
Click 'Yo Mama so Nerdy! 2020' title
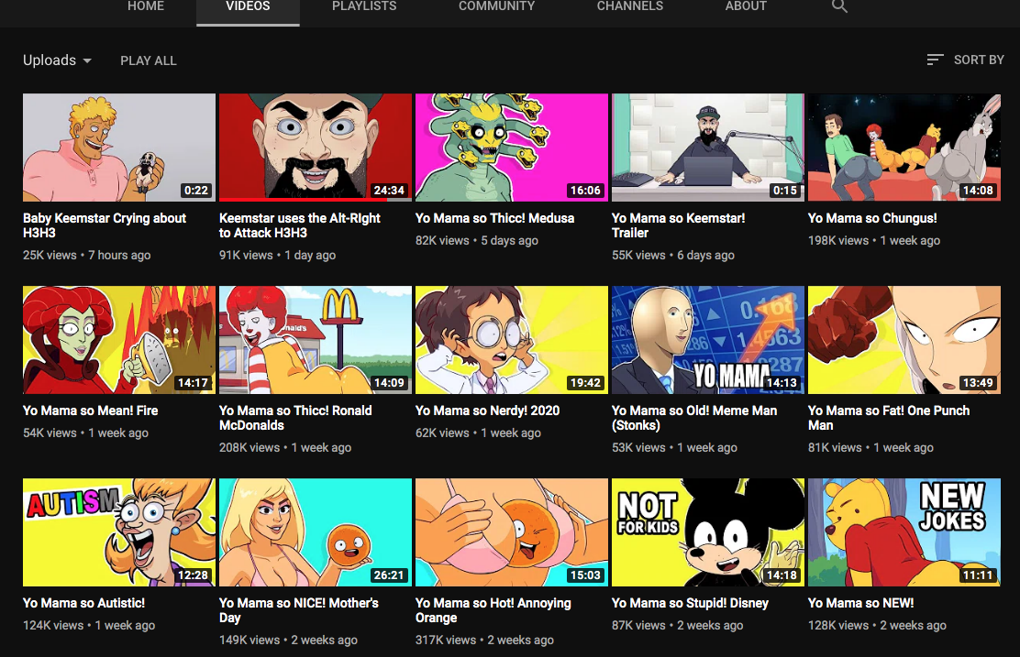tap(488, 411)
